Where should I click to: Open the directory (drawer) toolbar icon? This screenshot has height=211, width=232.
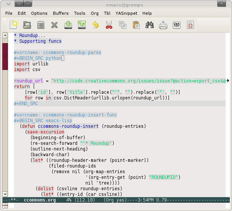41,25
